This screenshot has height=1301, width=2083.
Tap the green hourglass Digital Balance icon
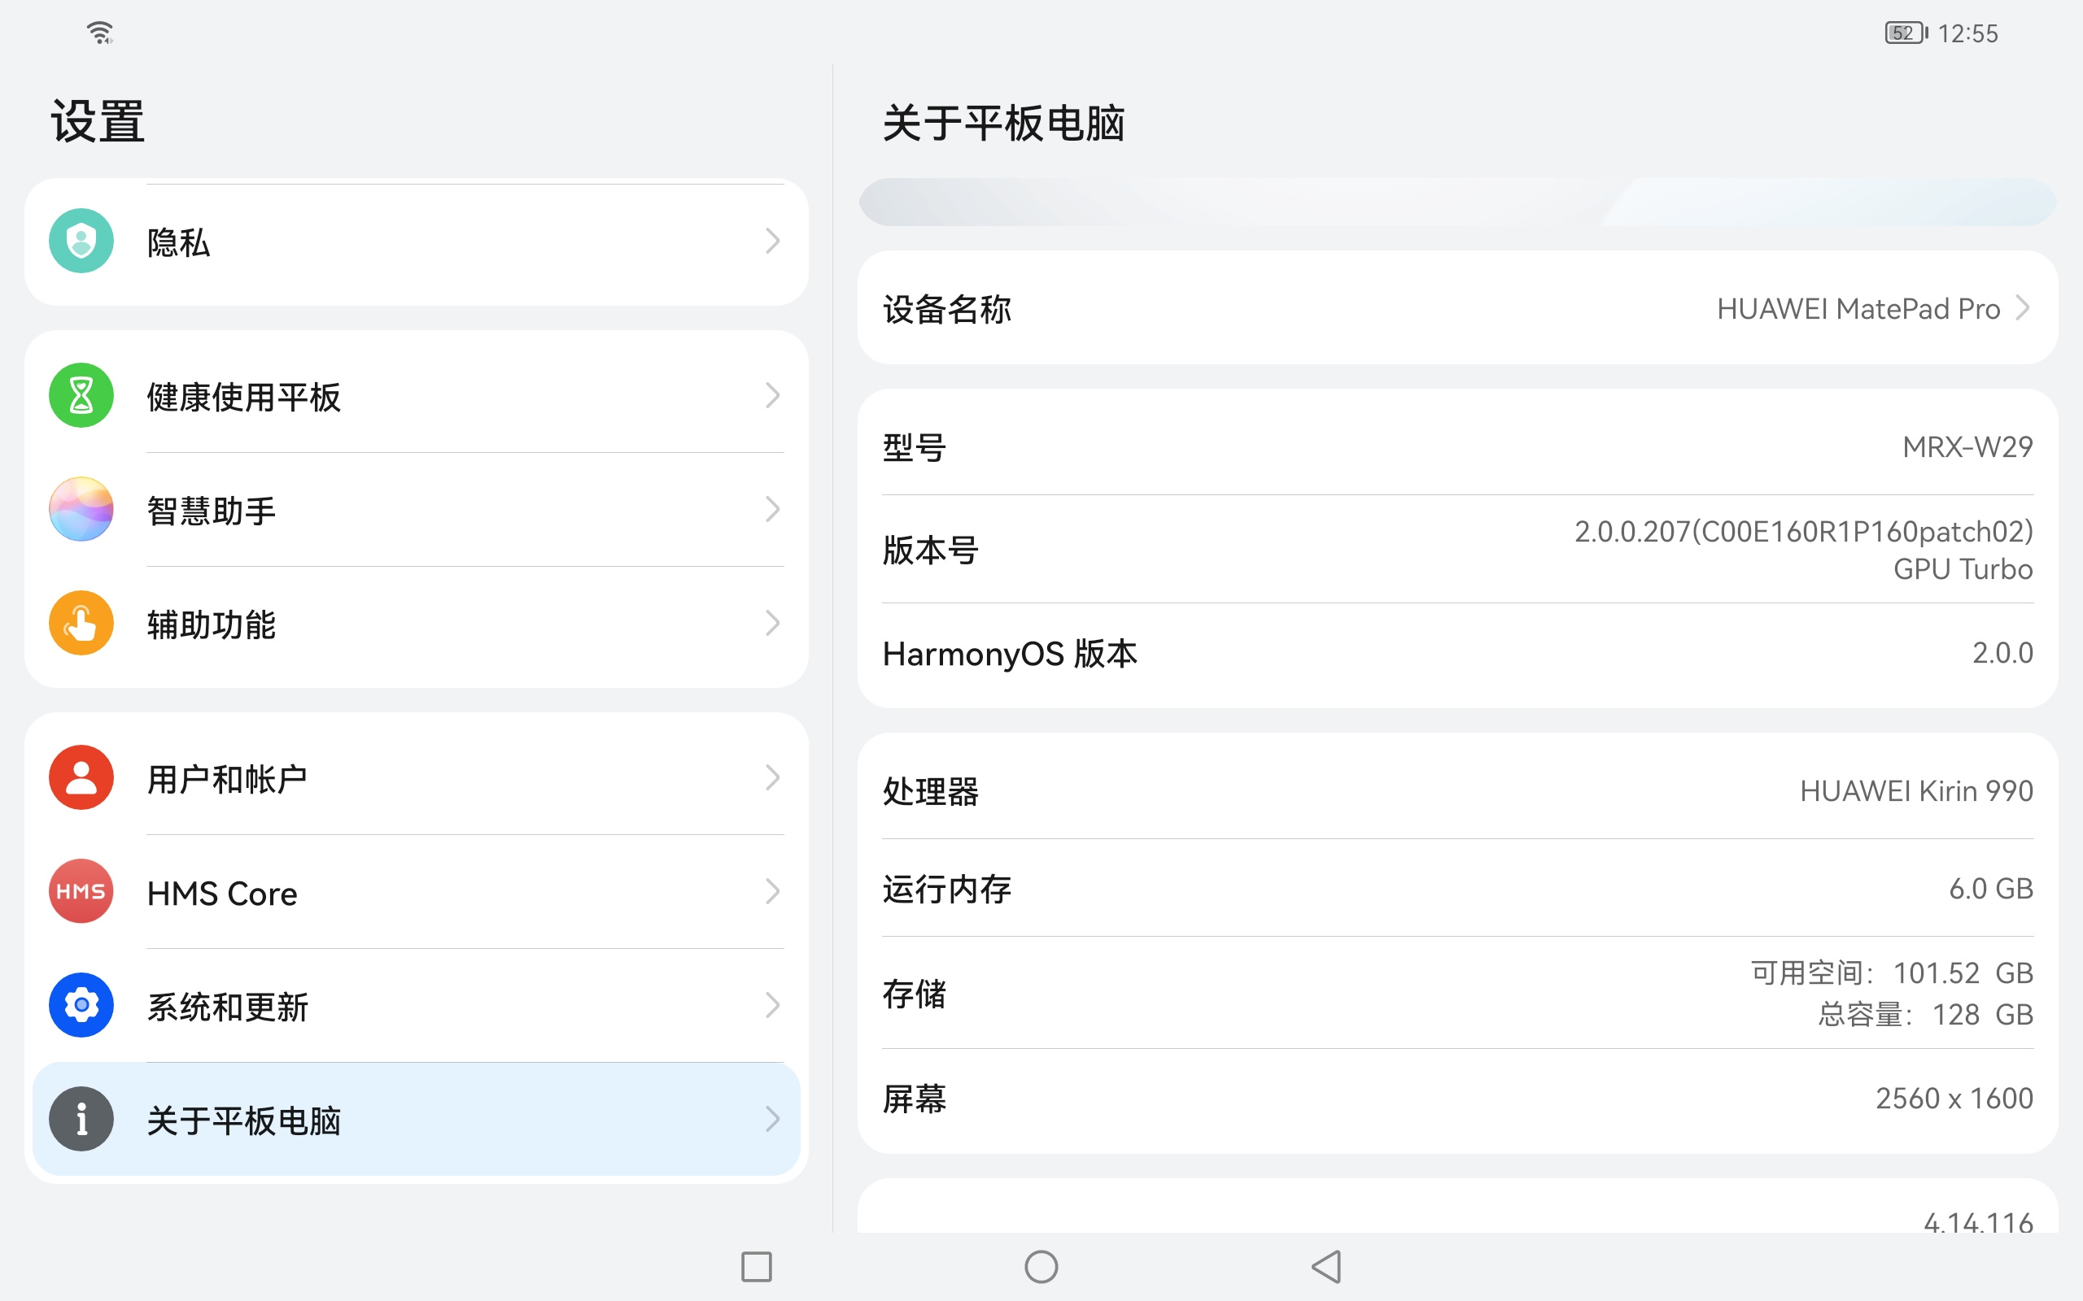[81, 396]
